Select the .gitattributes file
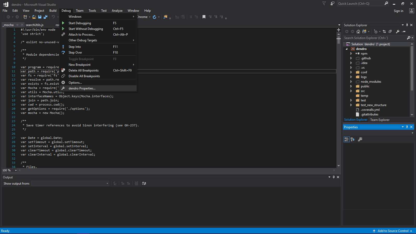416x234 pixels. [x=369, y=114]
